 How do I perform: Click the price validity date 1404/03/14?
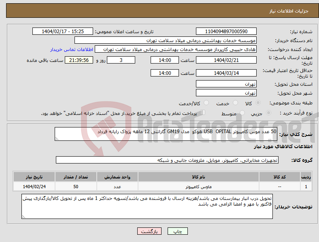pyautogui.click(x=226, y=73)
